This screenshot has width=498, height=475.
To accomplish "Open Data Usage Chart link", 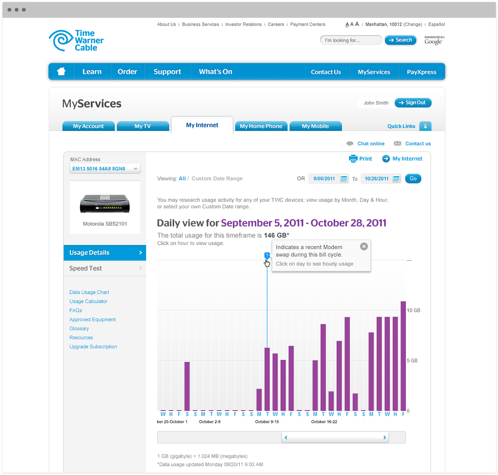I will click(x=89, y=292).
